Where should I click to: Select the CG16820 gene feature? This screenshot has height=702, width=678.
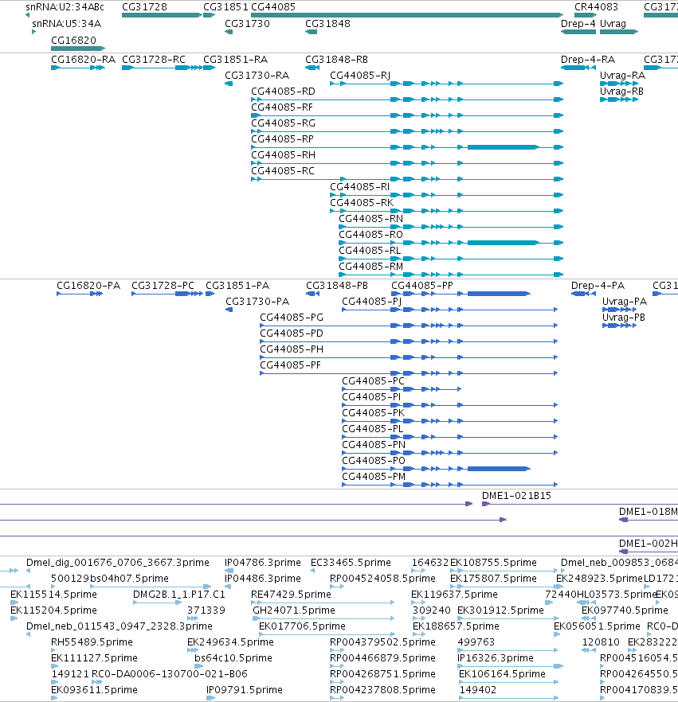[78, 49]
